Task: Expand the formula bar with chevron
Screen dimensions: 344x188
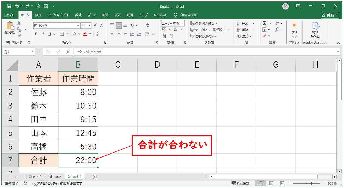Action: coord(338,52)
